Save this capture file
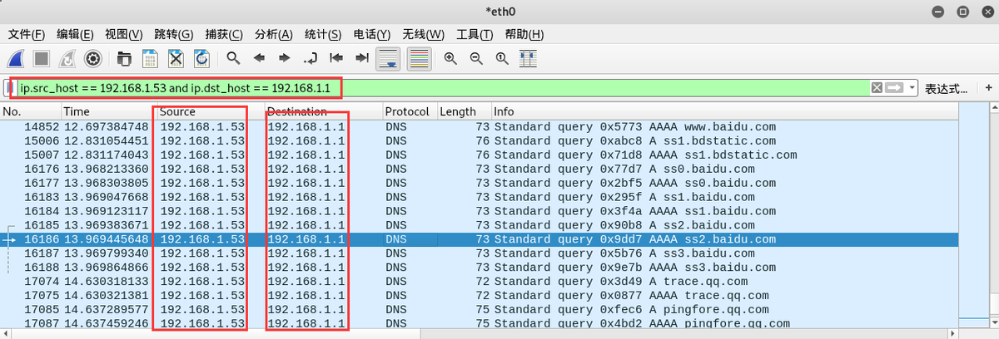 click(x=150, y=58)
